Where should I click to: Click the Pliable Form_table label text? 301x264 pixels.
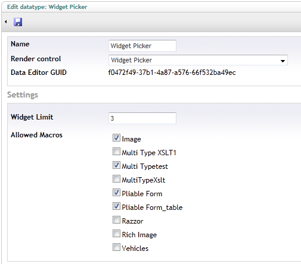[152, 208]
